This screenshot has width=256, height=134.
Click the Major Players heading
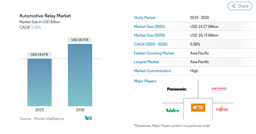pos(145,81)
